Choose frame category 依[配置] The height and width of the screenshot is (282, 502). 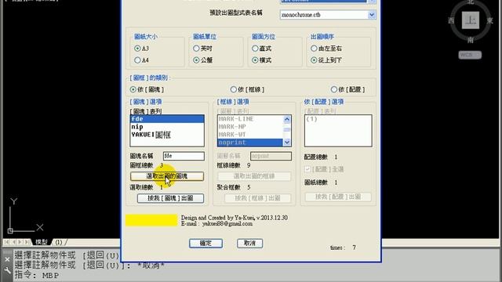click(334, 89)
